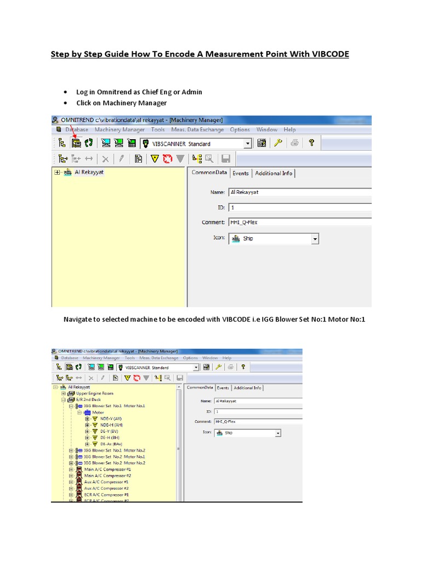Open Options menu in upper screenshot
The width and height of the screenshot is (421, 561).
click(x=240, y=129)
